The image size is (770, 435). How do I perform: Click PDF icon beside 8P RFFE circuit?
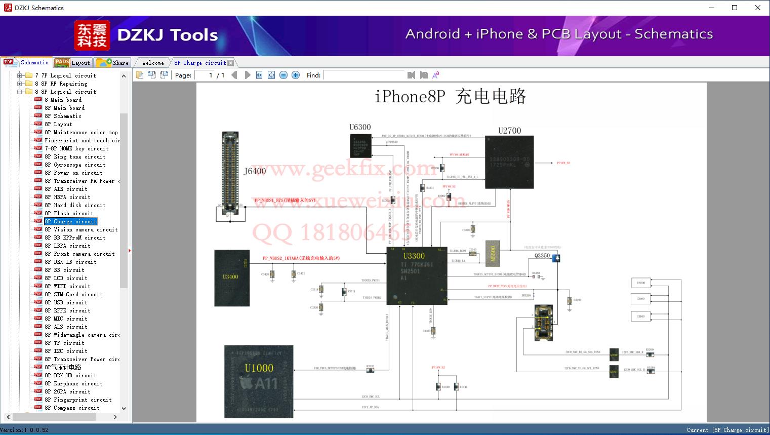coord(38,310)
